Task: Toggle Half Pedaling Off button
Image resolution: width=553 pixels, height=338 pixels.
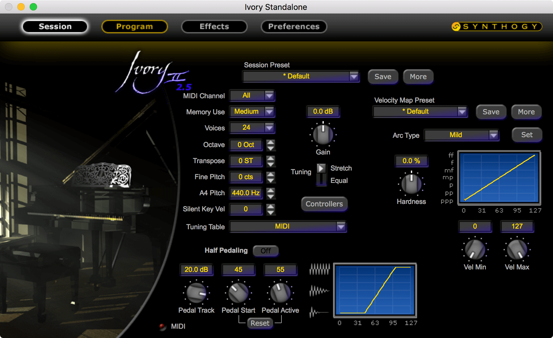Action: coord(266,251)
